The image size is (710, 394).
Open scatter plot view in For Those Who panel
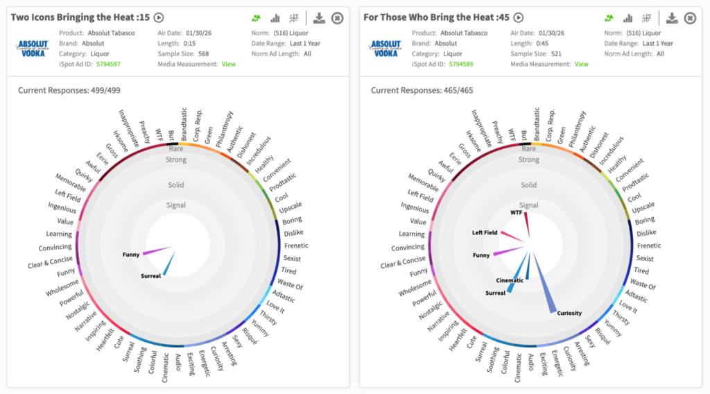pos(647,18)
